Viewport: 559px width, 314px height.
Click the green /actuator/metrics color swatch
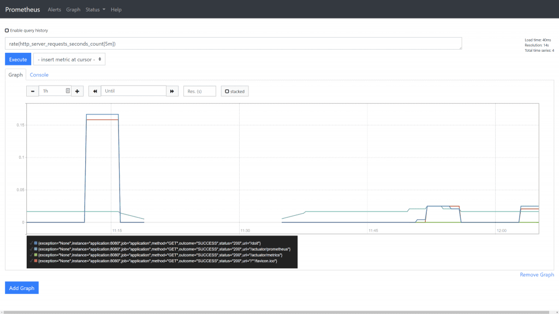(x=36, y=255)
